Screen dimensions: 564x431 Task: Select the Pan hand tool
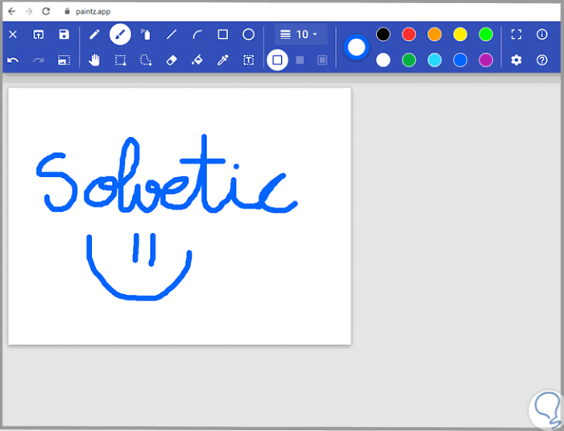coord(94,60)
